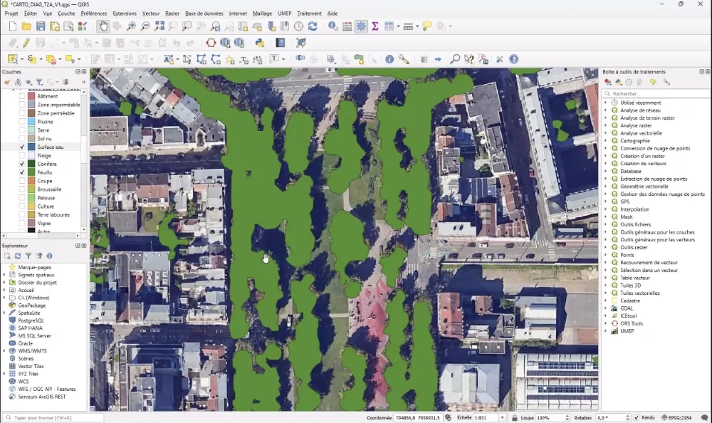Open the Extensions menu

[x=125, y=14]
